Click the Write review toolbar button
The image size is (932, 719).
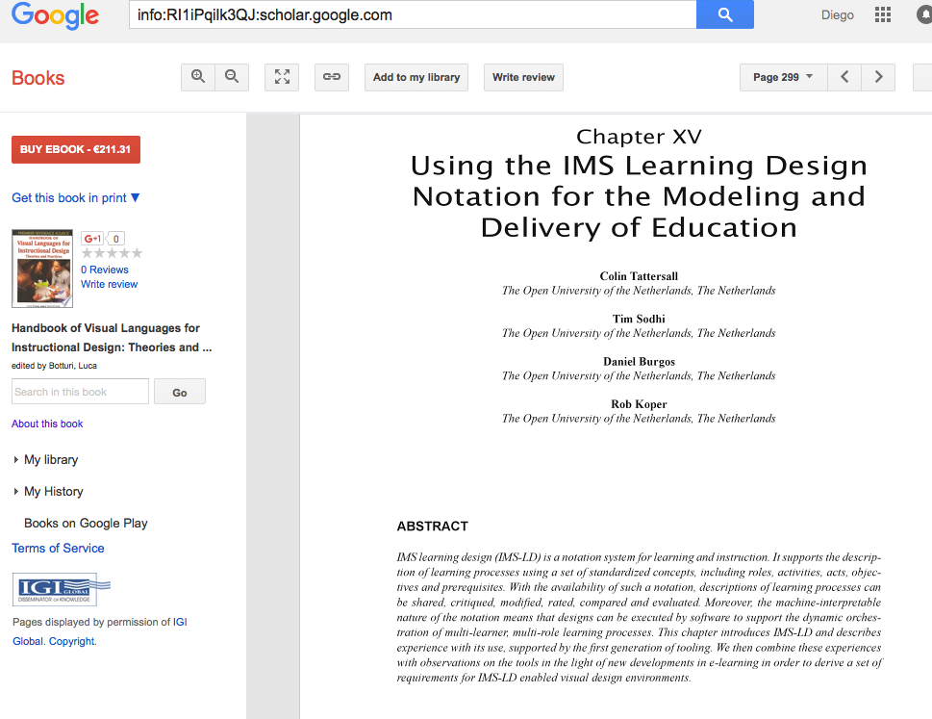(523, 77)
